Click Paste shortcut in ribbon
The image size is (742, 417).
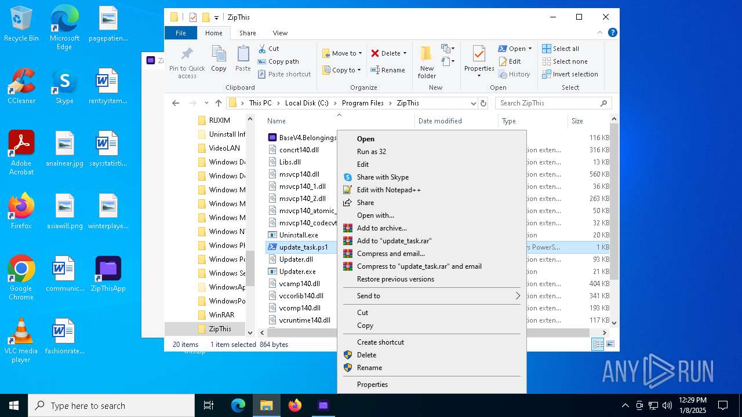click(284, 74)
